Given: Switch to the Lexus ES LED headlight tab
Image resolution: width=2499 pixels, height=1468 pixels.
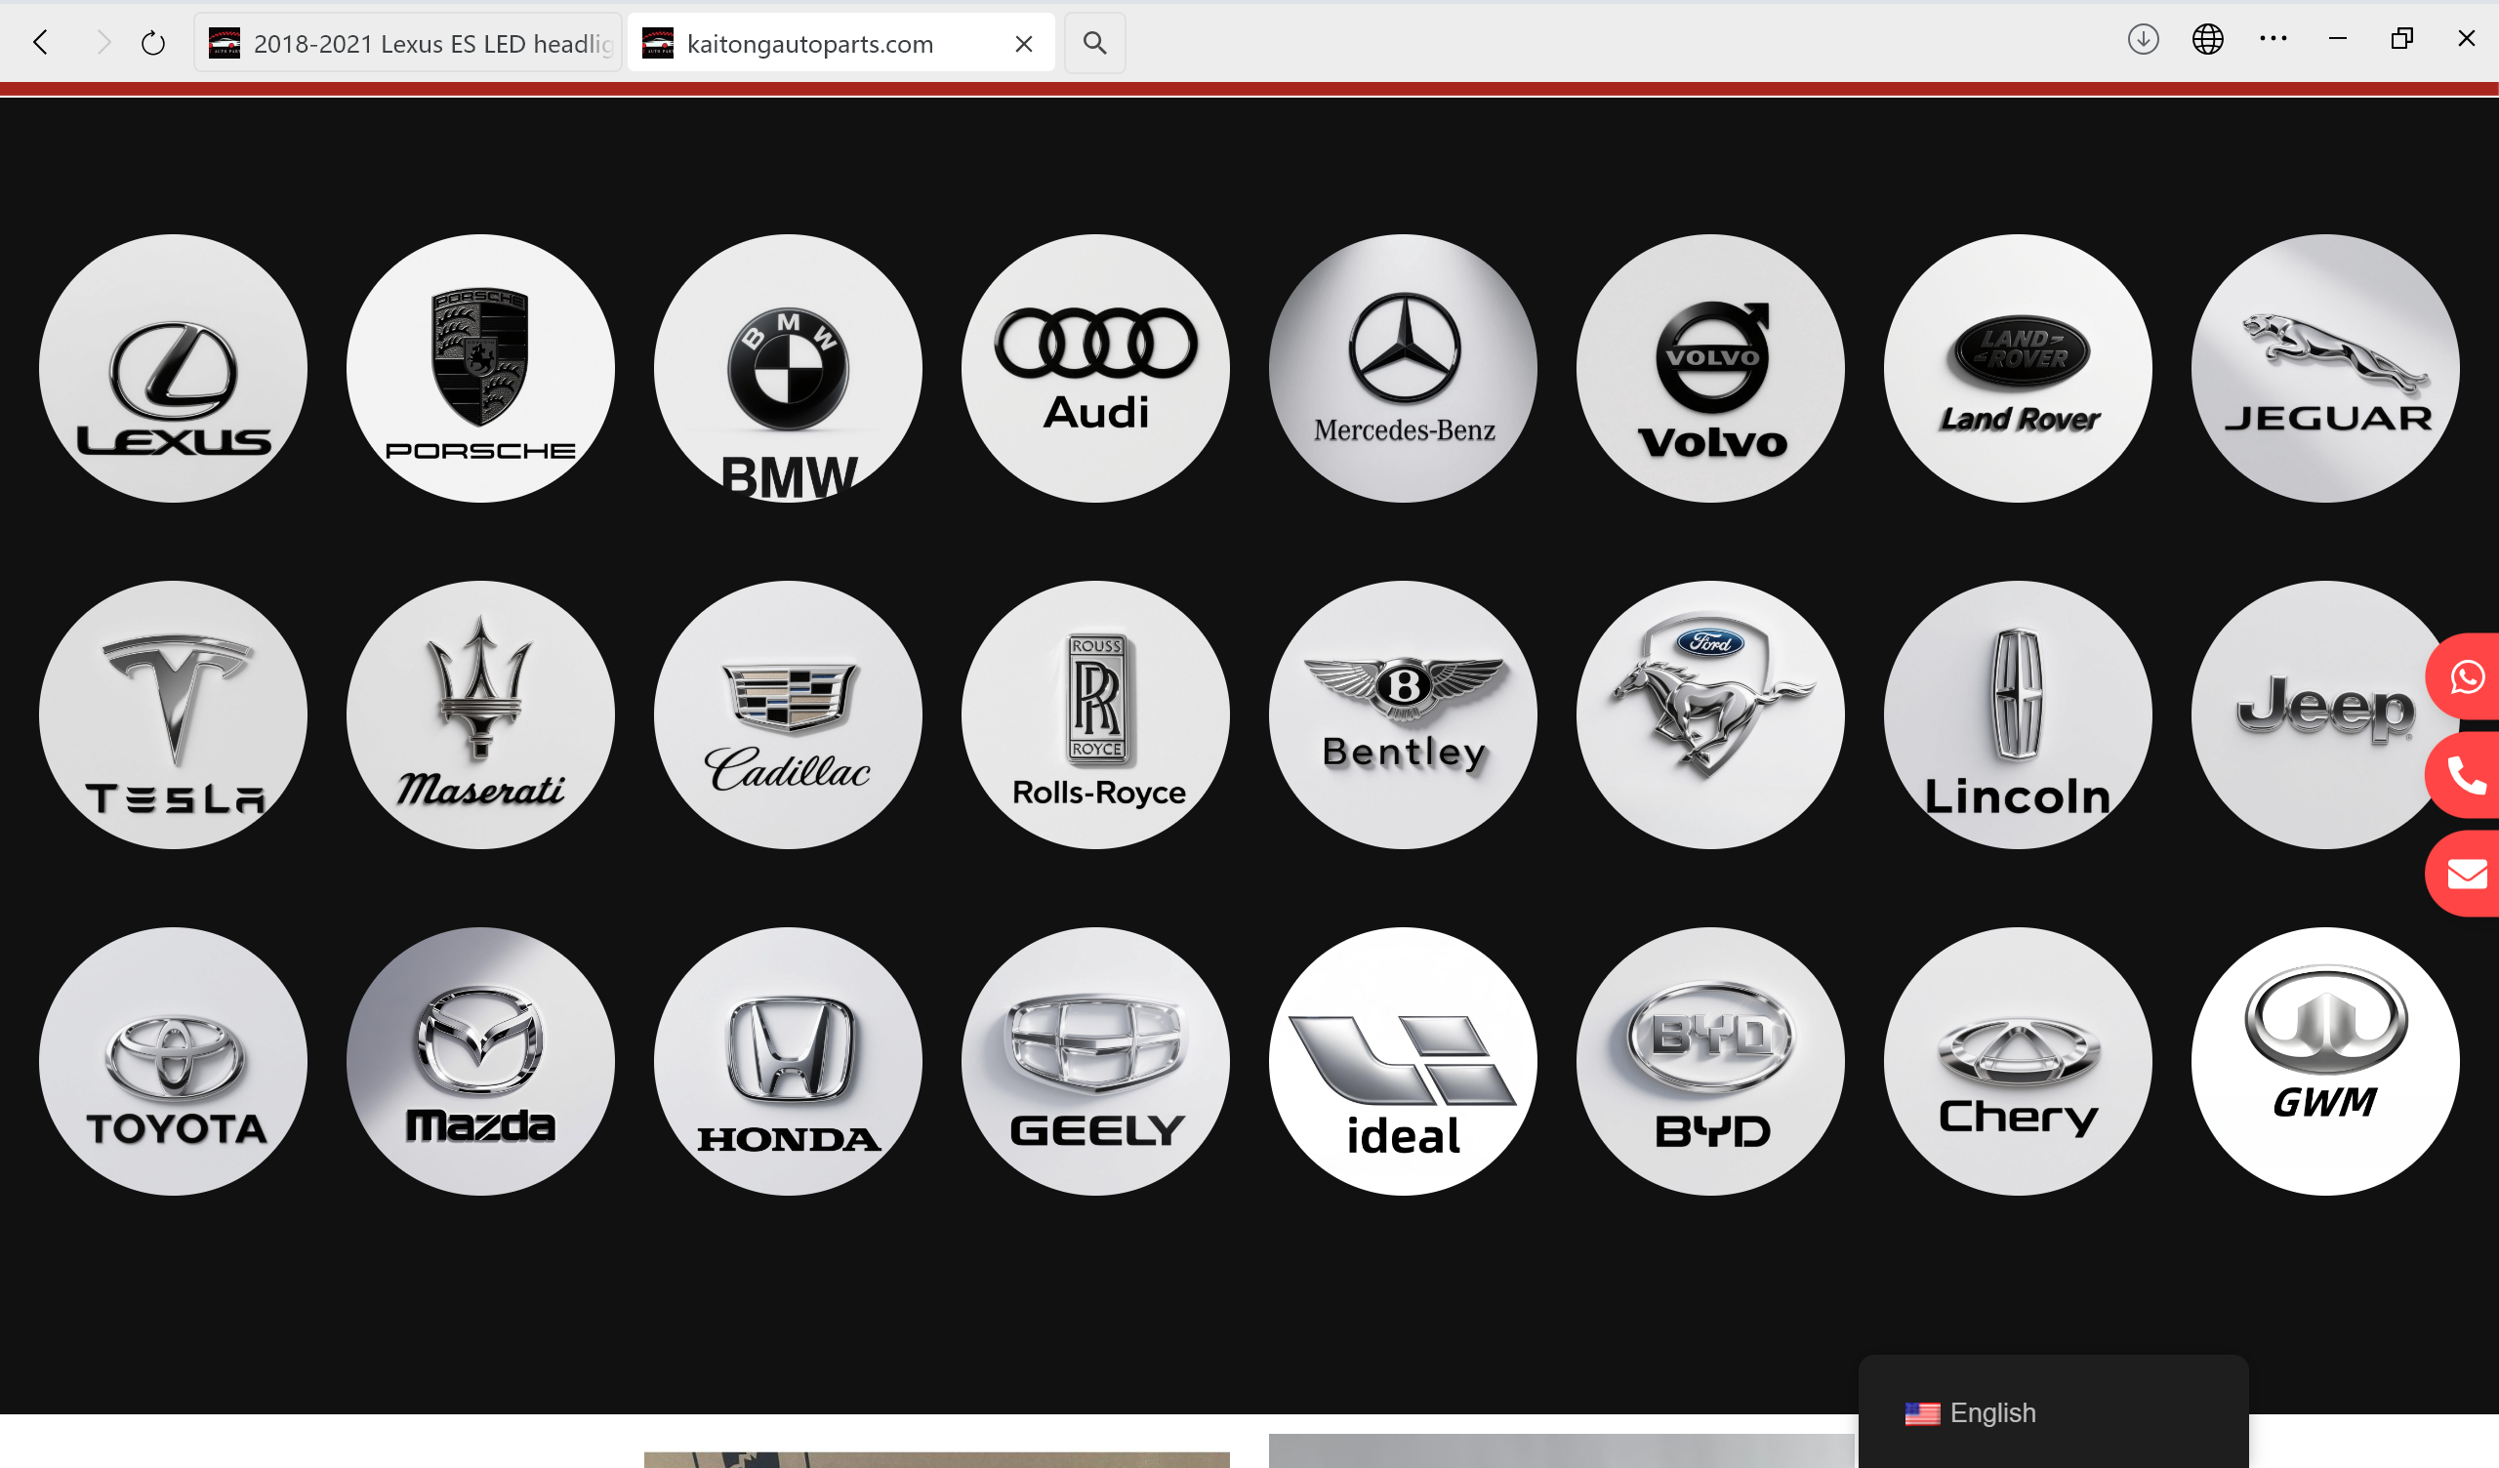Looking at the screenshot, I should (409, 43).
